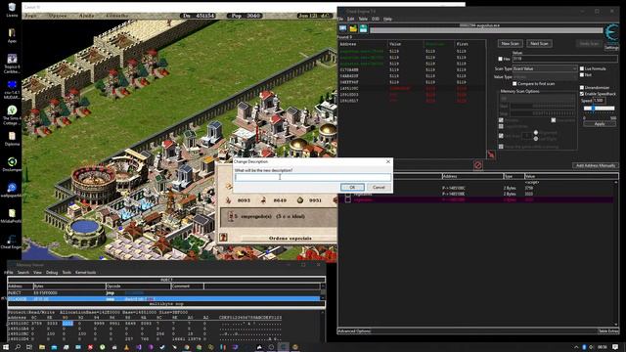
Task: Click Advanced Options at the bottom
Action: pyautogui.click(x=354, y=331)
